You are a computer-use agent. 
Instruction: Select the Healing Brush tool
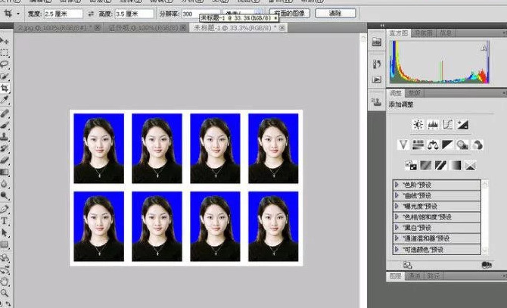[5, 113]
